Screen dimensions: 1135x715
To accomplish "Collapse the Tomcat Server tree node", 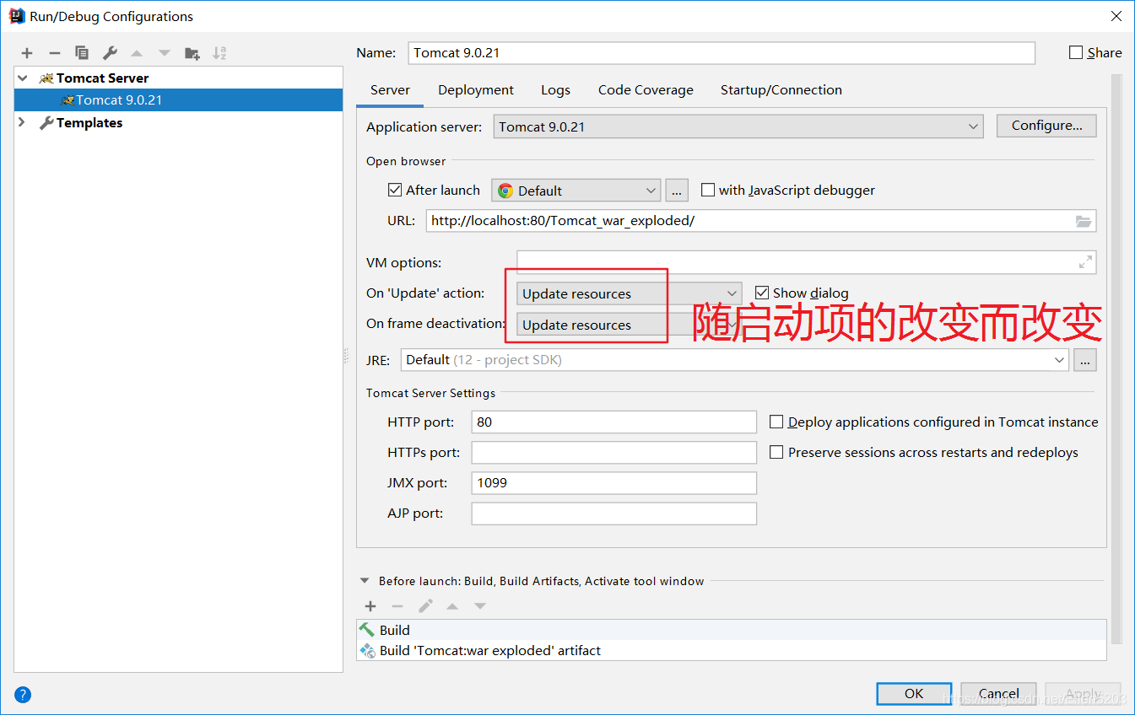I will pos(23,78).
